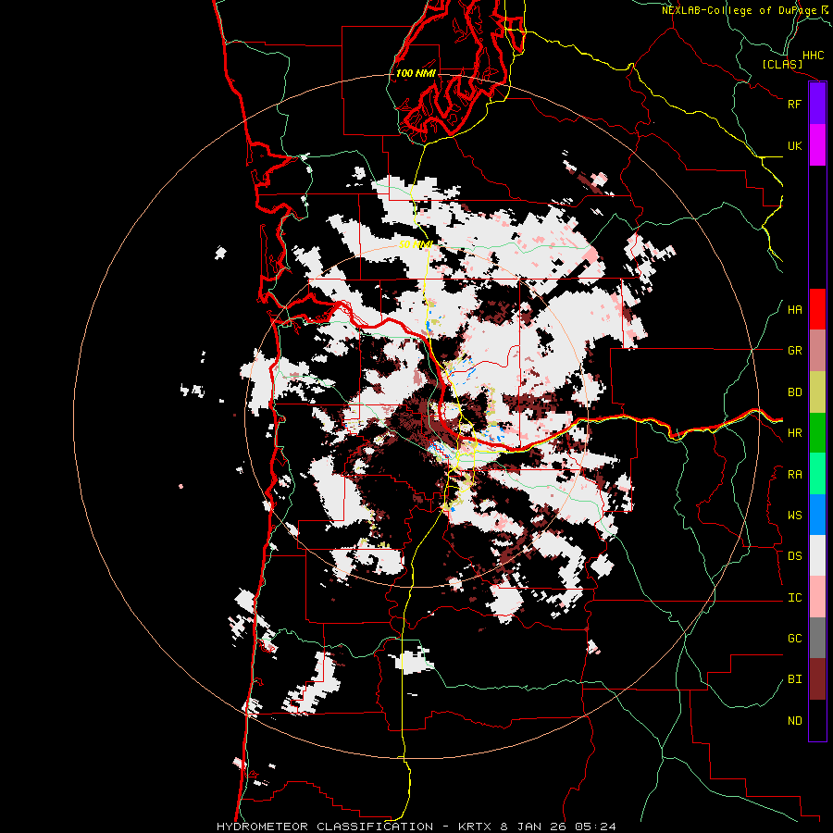Click the IC pink legend color swatch
The width and height of the screenshot is (833, 833).
(x=817, y=597)
